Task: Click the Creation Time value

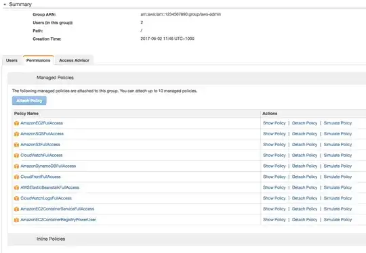Action: click(x=167, y=39)
